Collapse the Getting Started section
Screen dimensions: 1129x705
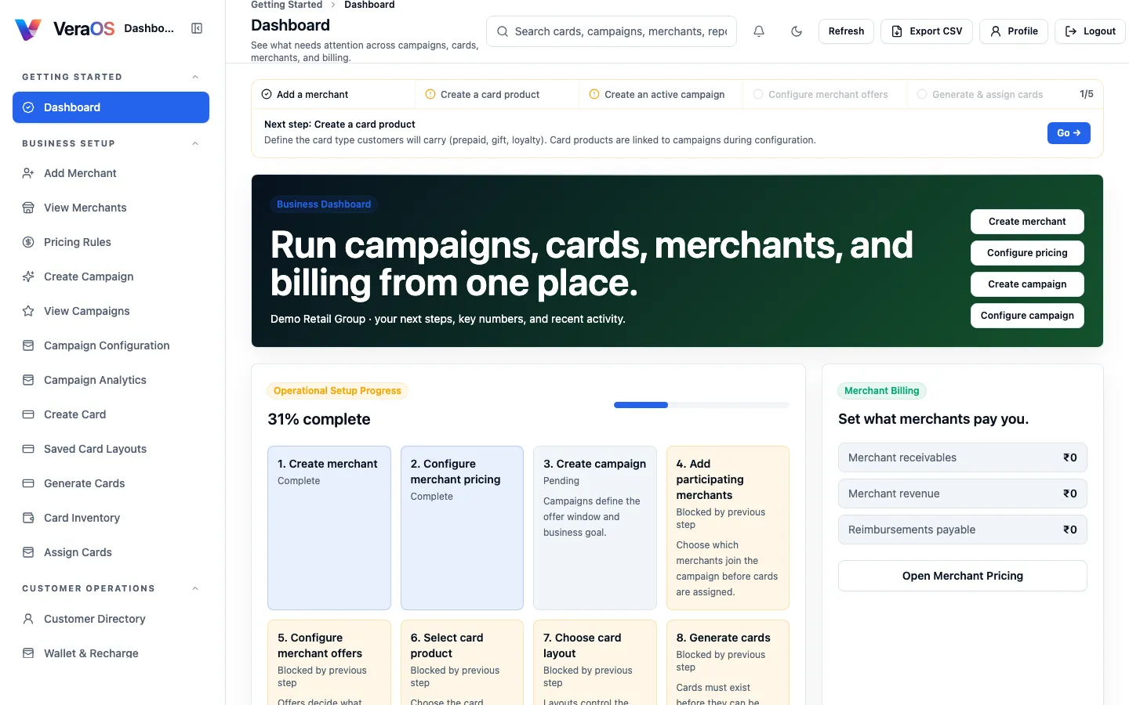(x=195, y=77)
